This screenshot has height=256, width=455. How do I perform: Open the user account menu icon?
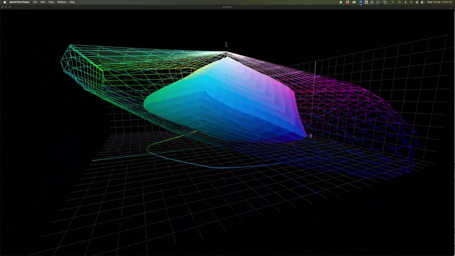(417, 2)
